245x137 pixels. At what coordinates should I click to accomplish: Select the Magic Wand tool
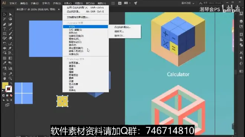4,19
